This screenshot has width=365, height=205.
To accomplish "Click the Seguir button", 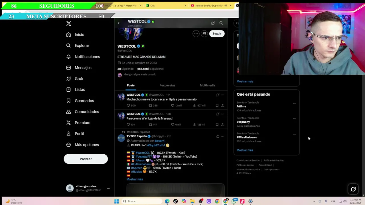I will (x=217, y=34).
